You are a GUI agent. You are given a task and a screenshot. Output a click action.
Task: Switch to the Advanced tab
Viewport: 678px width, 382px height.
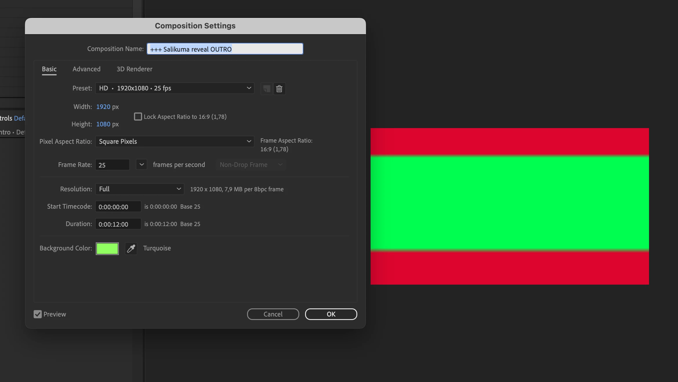pyautogui.click(x=86, y=69)
